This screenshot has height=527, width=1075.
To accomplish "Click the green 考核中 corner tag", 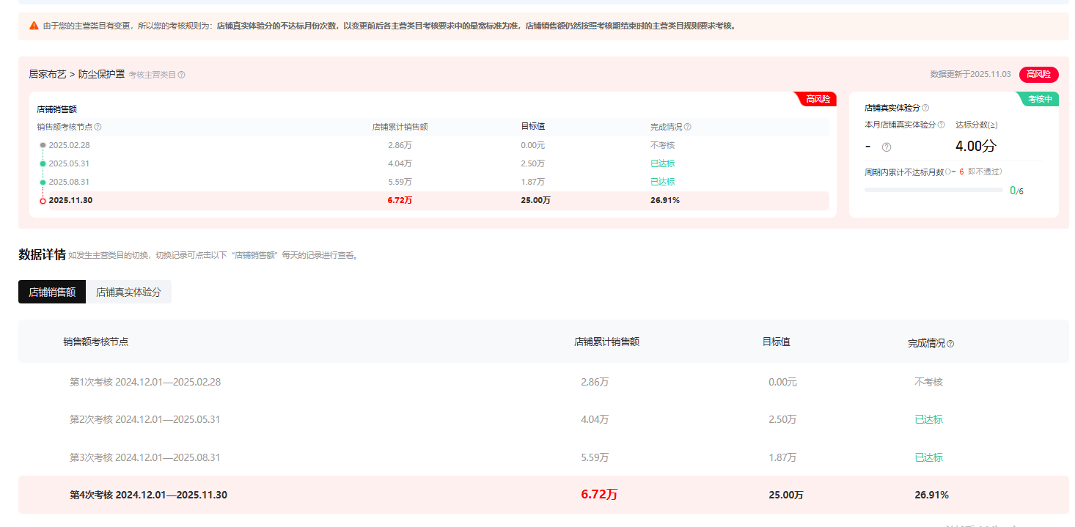I will 1040,99.
